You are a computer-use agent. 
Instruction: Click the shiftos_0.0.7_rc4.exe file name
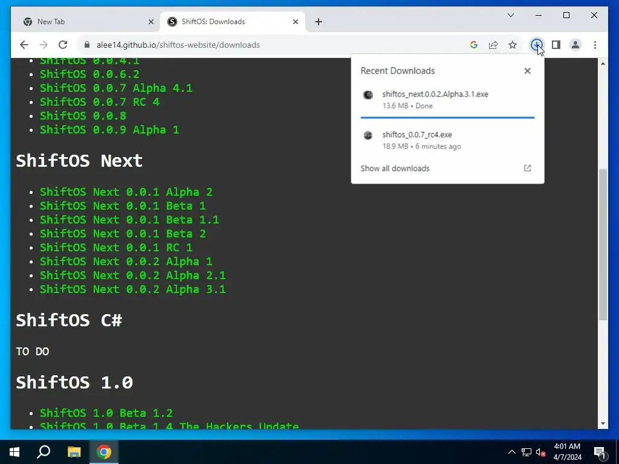click(417, 135)
